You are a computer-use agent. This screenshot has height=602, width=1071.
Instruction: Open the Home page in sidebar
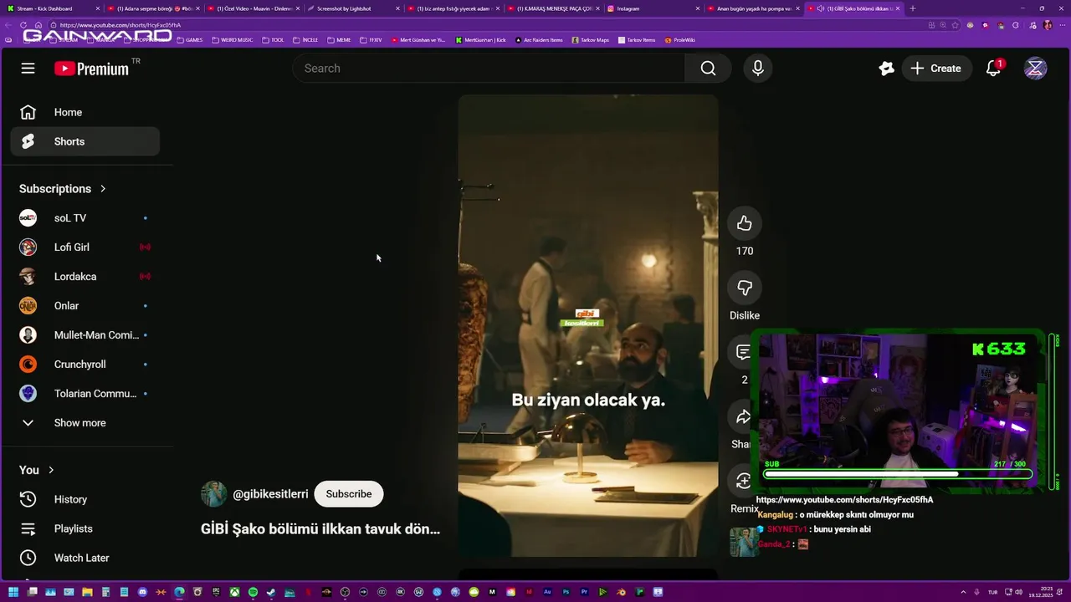(x=85, y=112)
